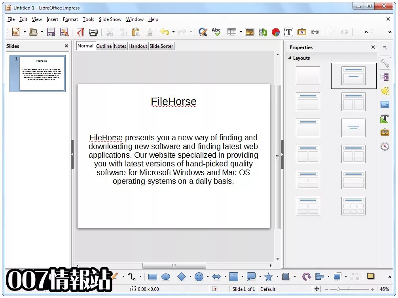Image resolution: width=398 pixels, height=298 pixels.
Task: Open recent documents dropdown arrow
Action: (42, 32)
